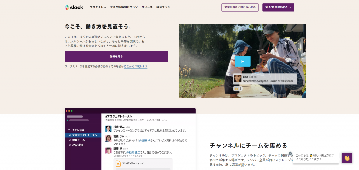The height and width of the screenshot is (170, 359).
Task: Click the Slack logo
Action: [74, 7]
